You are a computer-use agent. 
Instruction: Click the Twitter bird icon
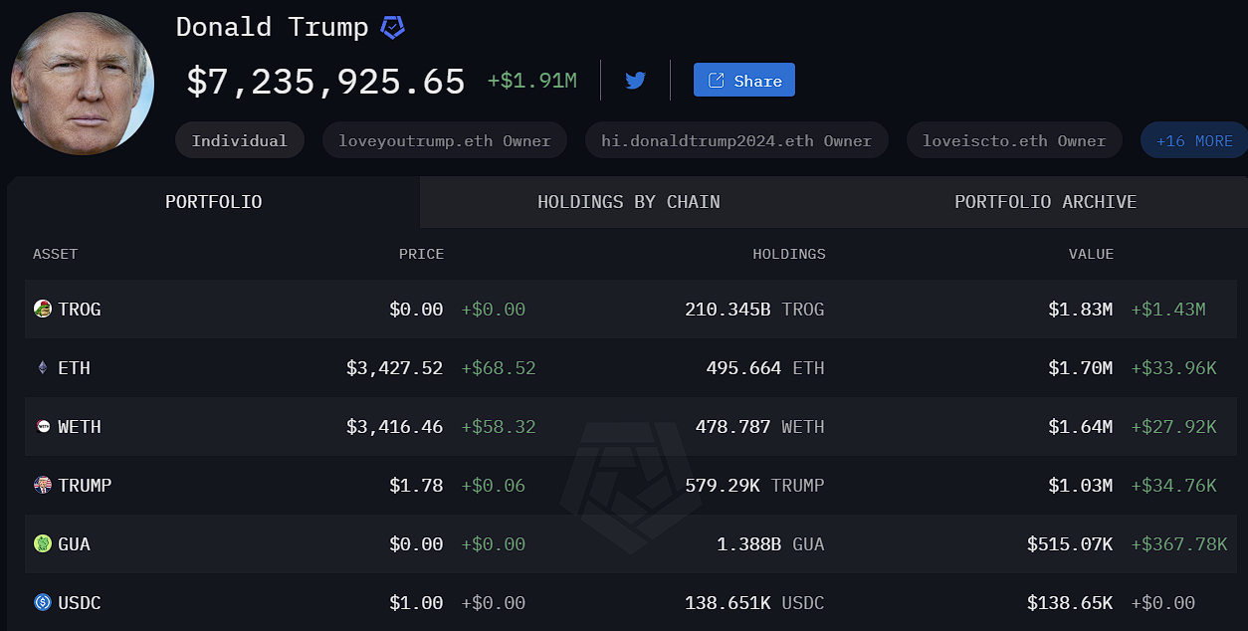coord(636,81)
